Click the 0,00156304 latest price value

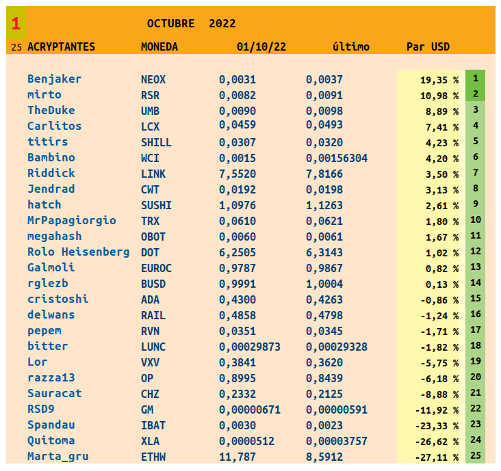pyautogui.click(x=336, y=159)
